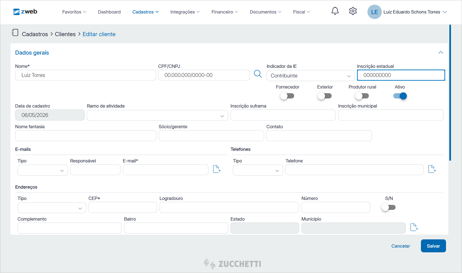Image resolution: width=462 pixels, height=273 pixels.
Task: Open the Fiscal menu
Action: (301, 12)
